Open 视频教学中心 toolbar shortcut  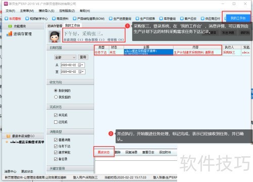pyautogui.click(x=36, y=19)
